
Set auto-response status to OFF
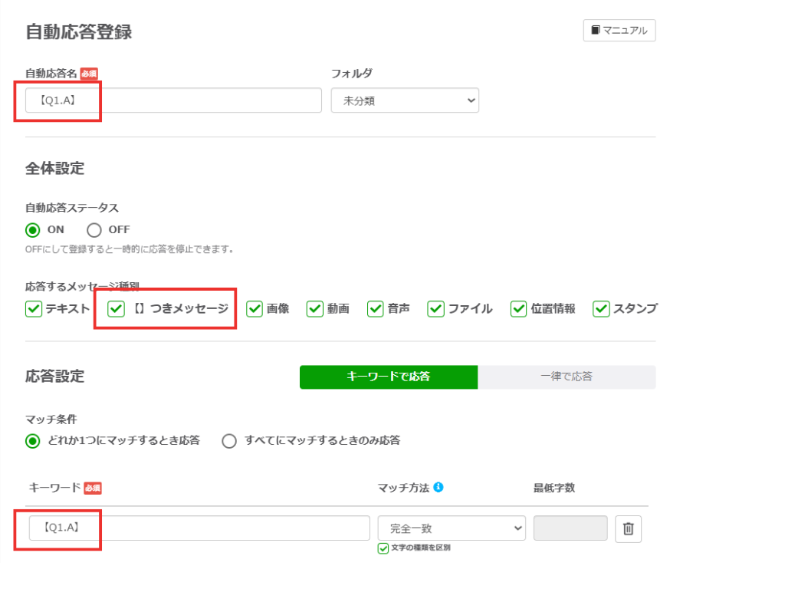coord(94,229)
